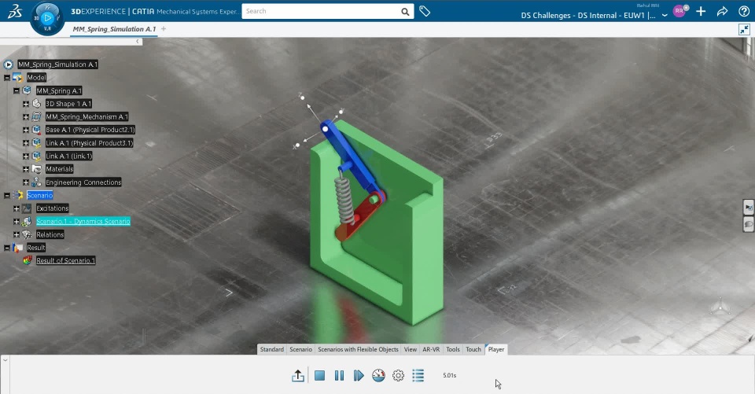Switch to the View tab
Screen dimensions: 755x394
(411, 349)
